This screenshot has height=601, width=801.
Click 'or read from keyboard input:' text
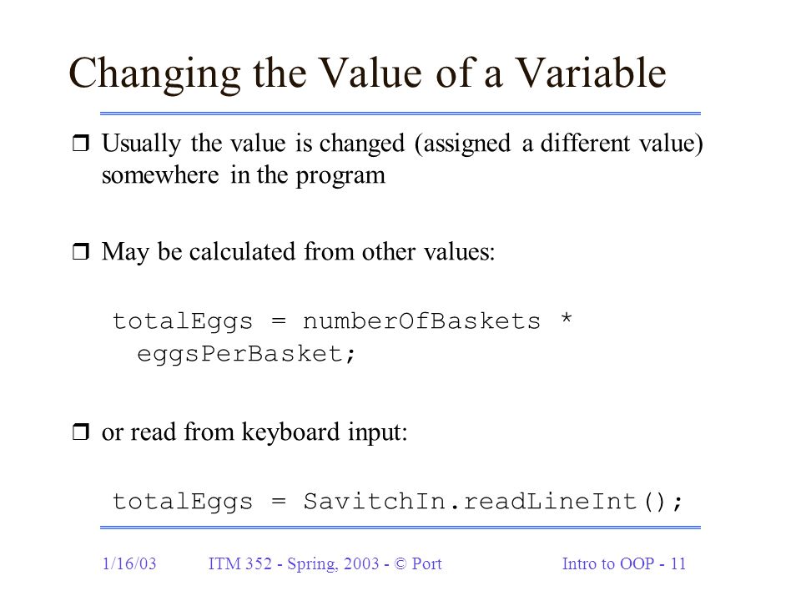pyautogui.click(x=254, y=432)
